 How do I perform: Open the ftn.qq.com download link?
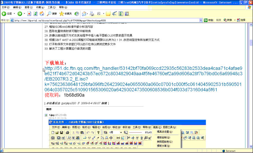click(x=143, y=79)
